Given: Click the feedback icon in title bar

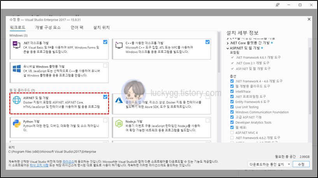Looking at the screenshot, I should [x=278, y=5].
